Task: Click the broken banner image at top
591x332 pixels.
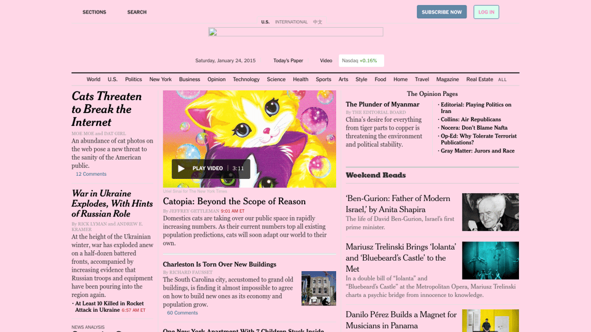Action: point(295,32)
